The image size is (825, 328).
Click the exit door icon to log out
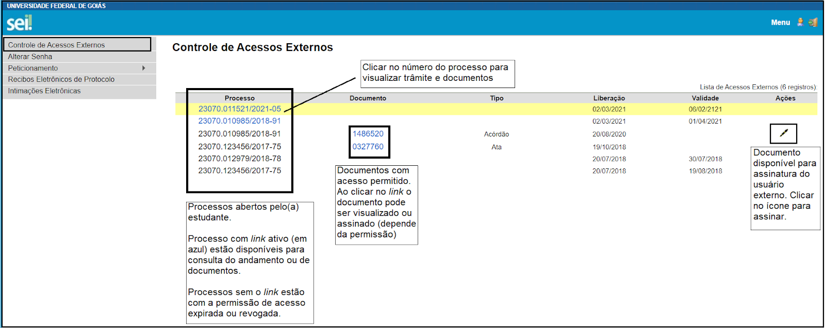pyautogui.click(x=813, y=22)
